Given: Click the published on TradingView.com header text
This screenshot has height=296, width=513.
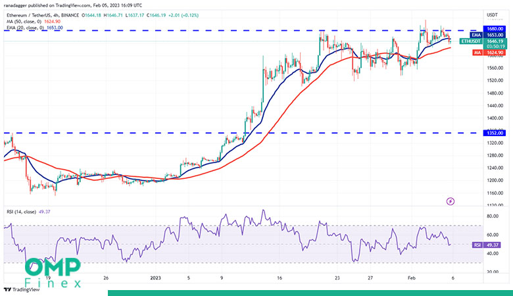Looking at the screenshot, I should (72, 5).
